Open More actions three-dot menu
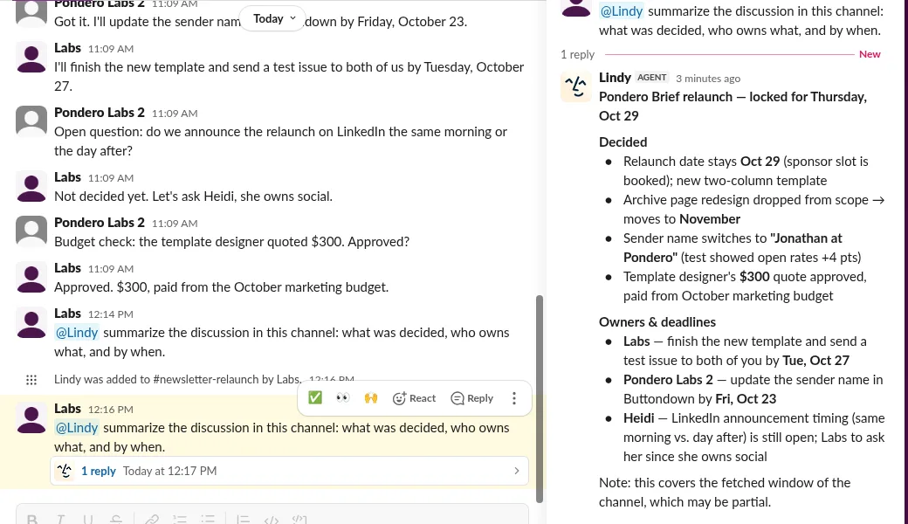908x524 pixels. pyautogui.click(x=514, y=397)
